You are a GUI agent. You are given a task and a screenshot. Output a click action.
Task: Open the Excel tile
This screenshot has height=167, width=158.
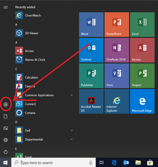point(142,25)
